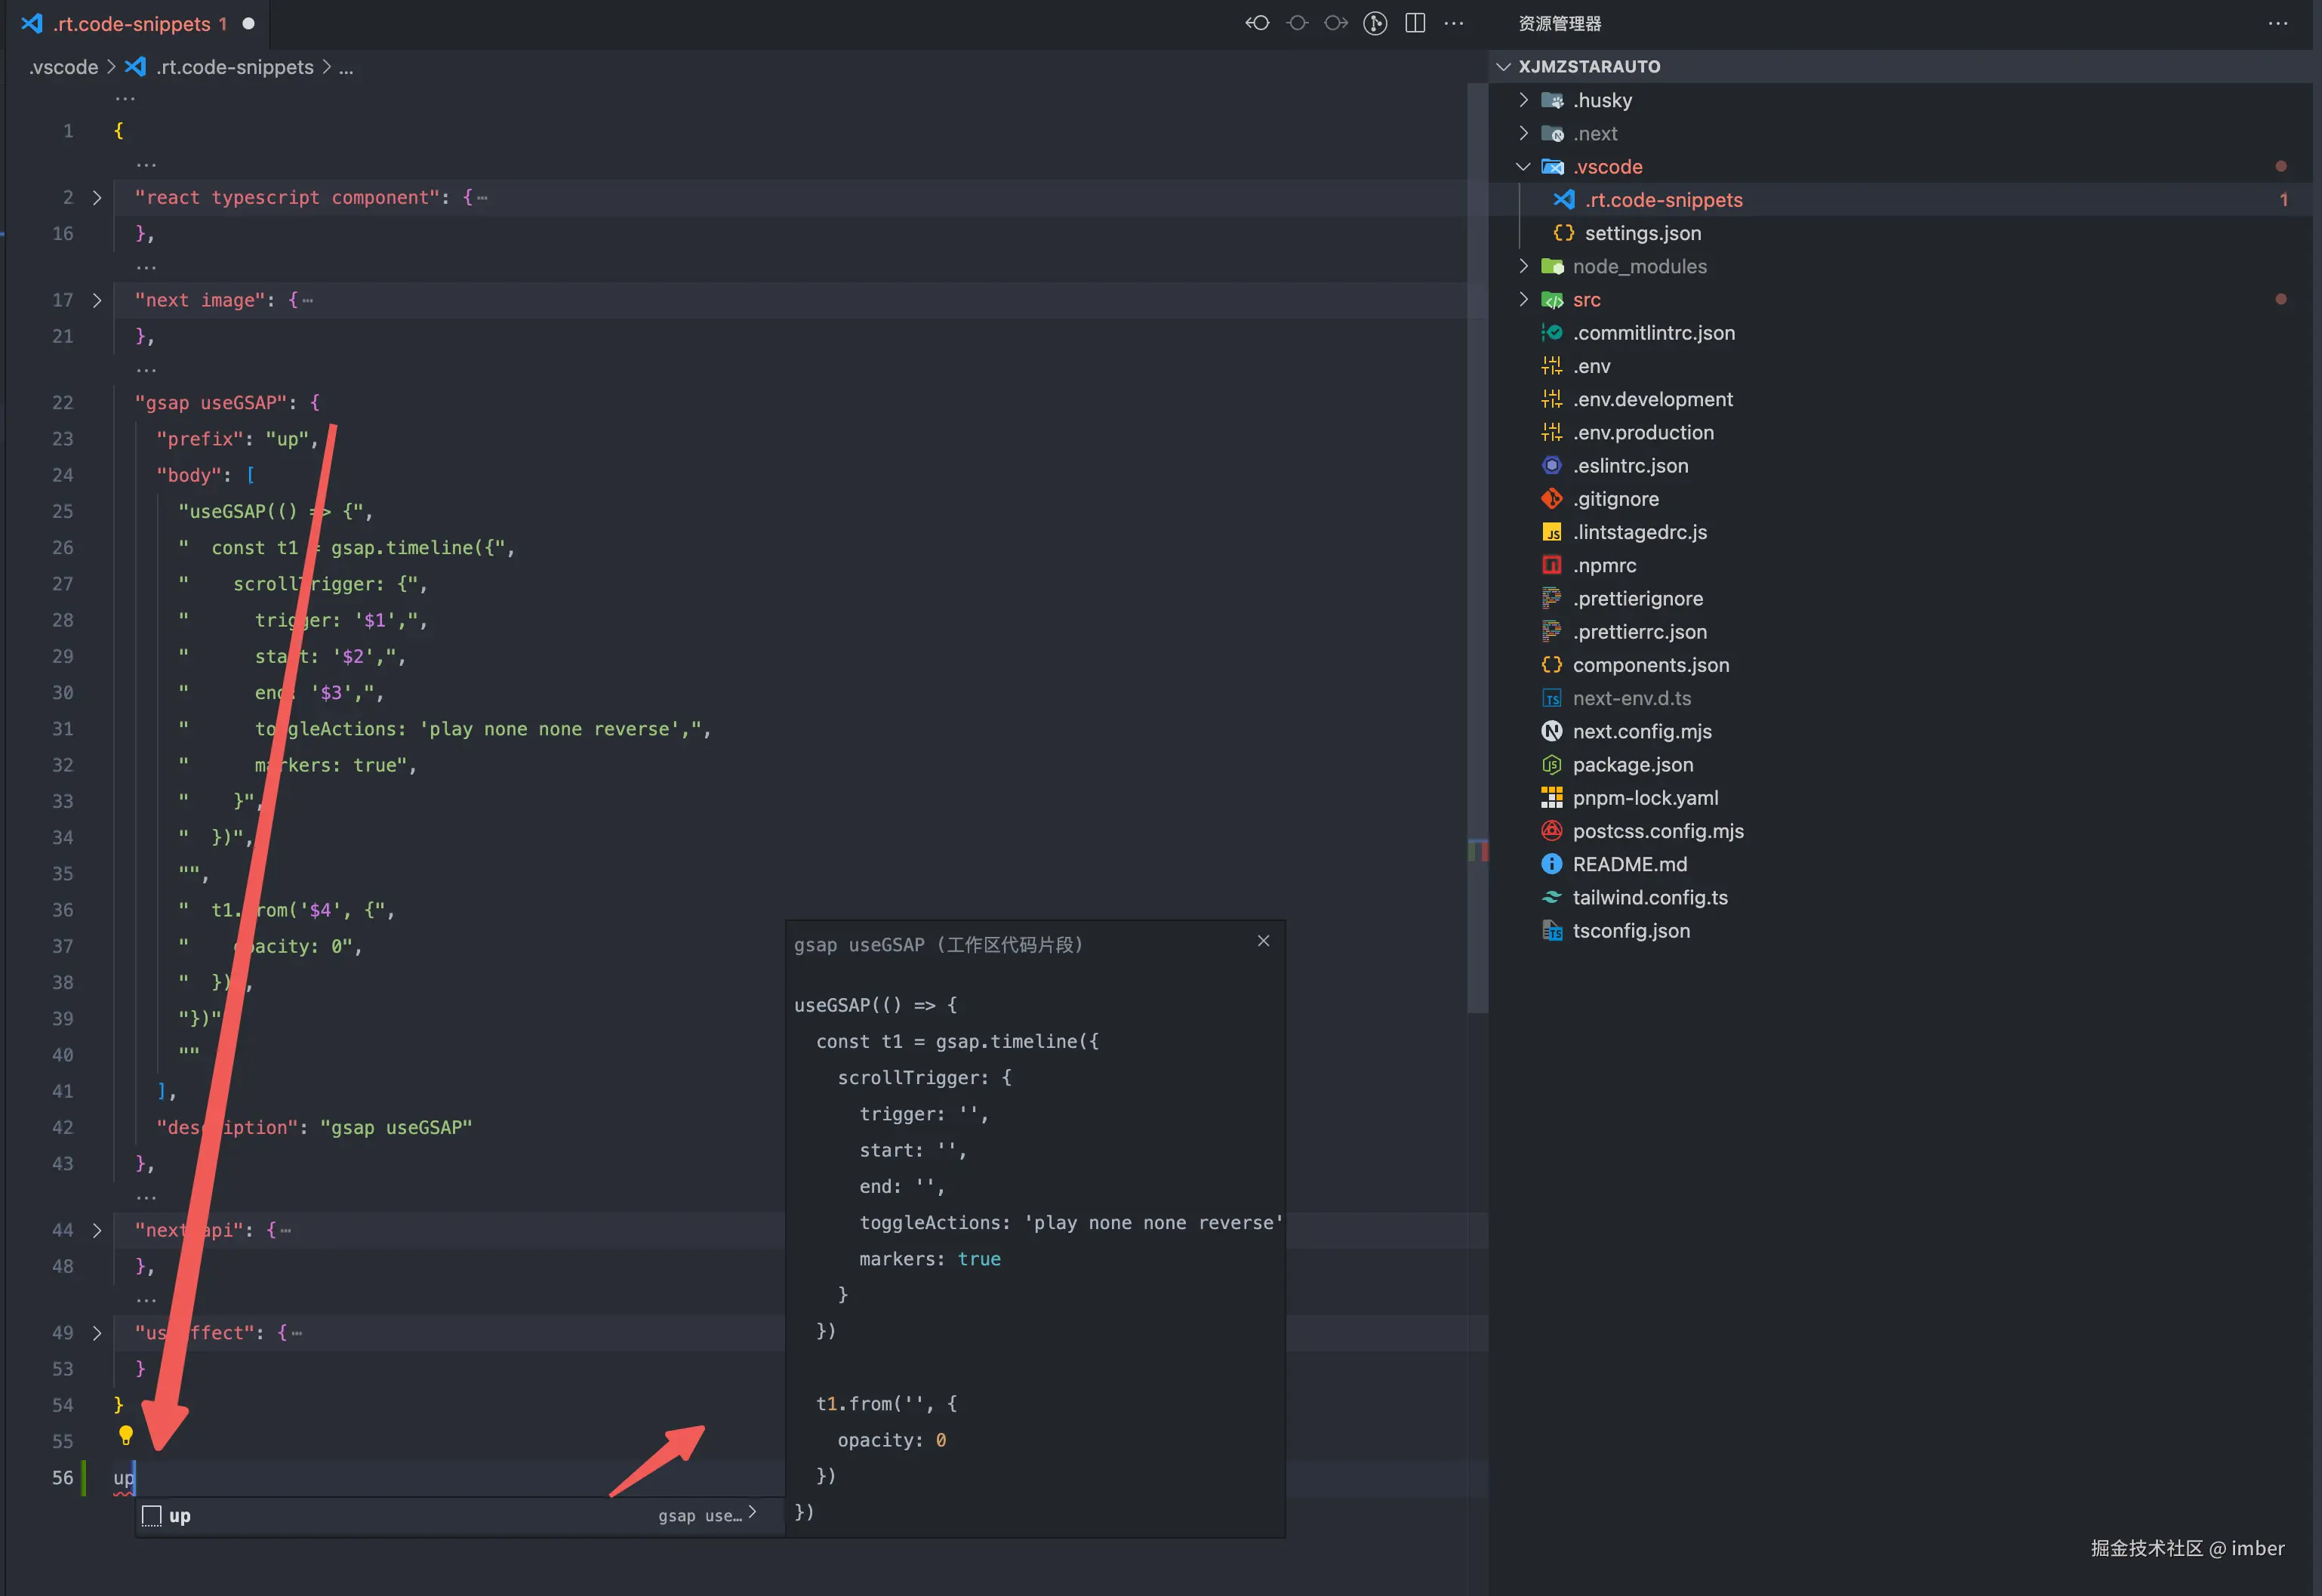Open settings.json from the explorer
This screenshot has width=2322, height=1596.
tap(1643, 233)
